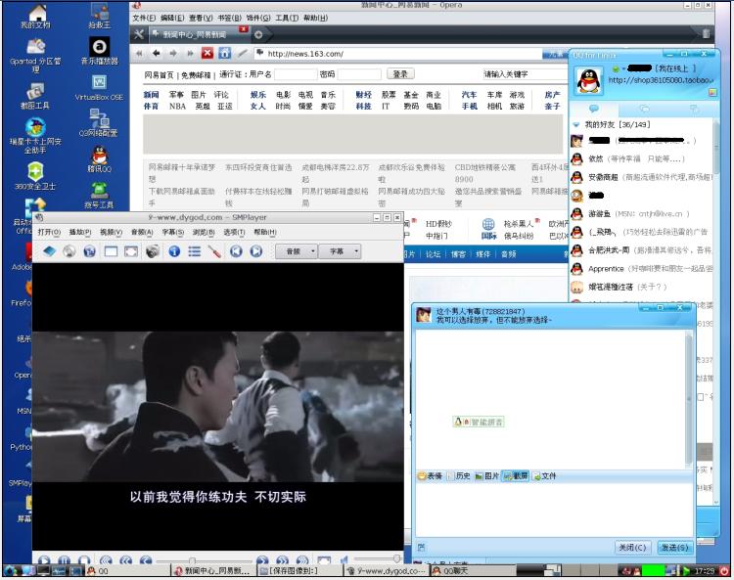Click the QQ聊天 taskbar entry
The image size is (734, 580).
click(x=473, y=570)
